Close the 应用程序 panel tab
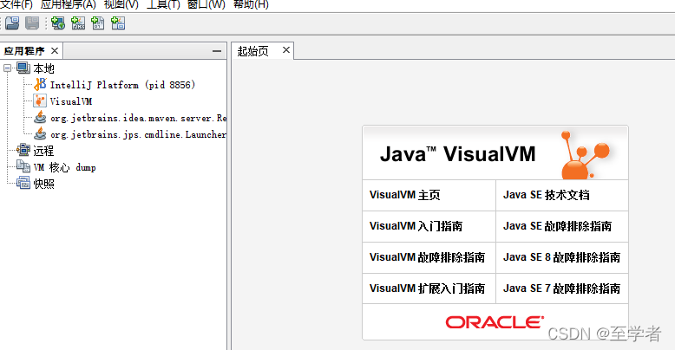 pos(55,51)
